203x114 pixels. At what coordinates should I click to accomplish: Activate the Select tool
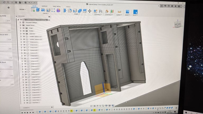[135, 12]
